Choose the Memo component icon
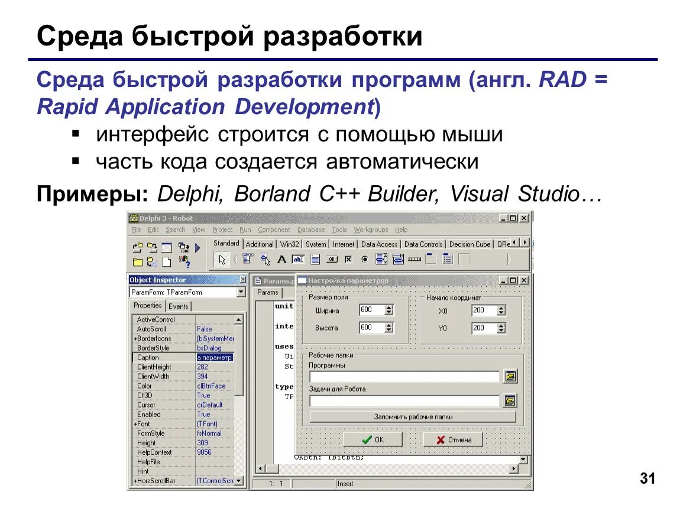 315,260
